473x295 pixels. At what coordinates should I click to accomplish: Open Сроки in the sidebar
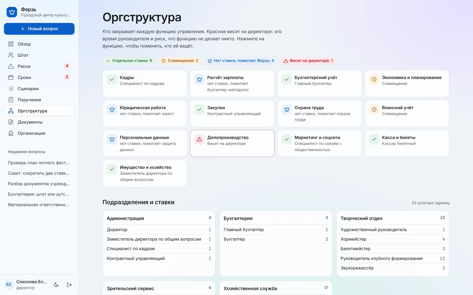pos(39,78)
